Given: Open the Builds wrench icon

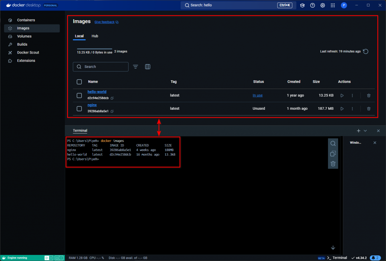Looking at the screenshot, I should pyautogui.click(x=10, y=45).
